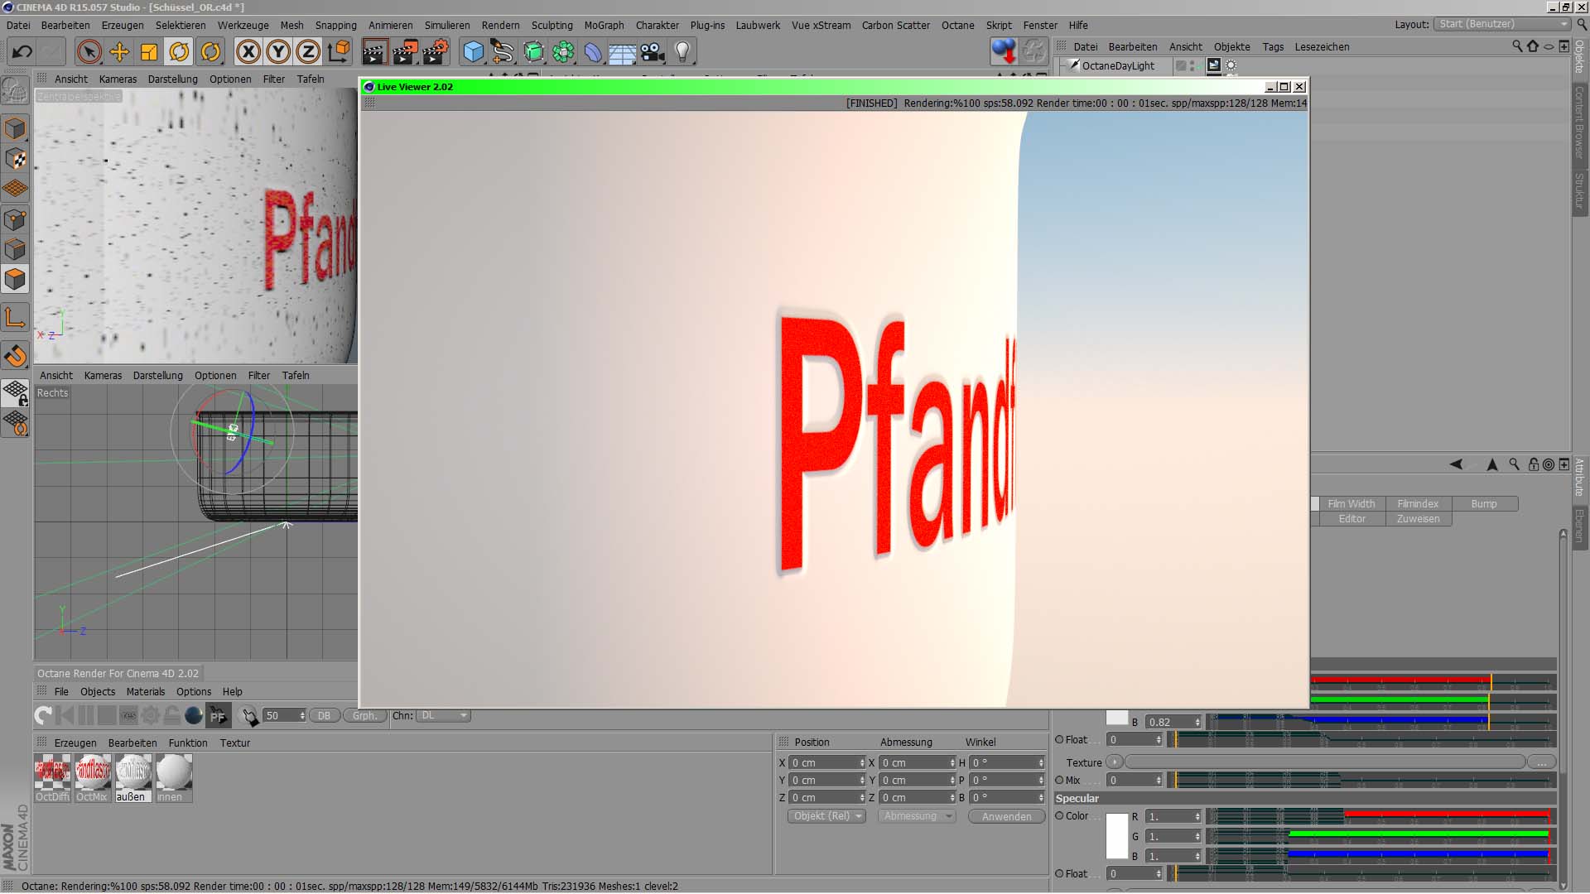The image size is (1590, 894).
Task: Click the Render to Picture Viewer clapperboard icon
Action: click(405, 52)
